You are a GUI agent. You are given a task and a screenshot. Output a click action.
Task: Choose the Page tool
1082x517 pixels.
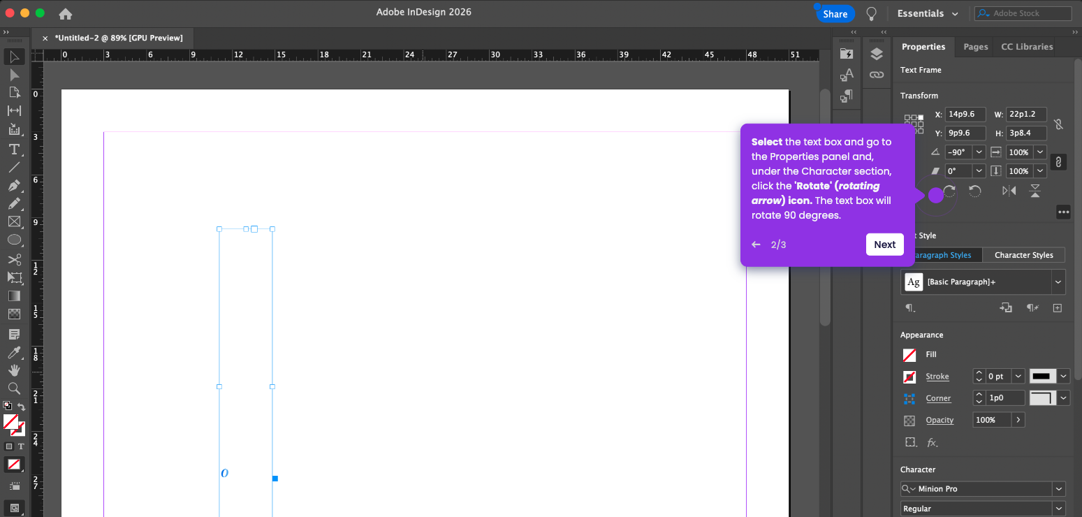[14, 92]
